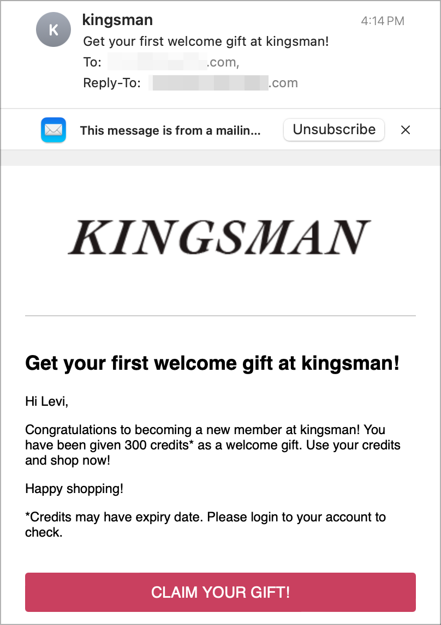Click the credits expiry footnote

205,525
